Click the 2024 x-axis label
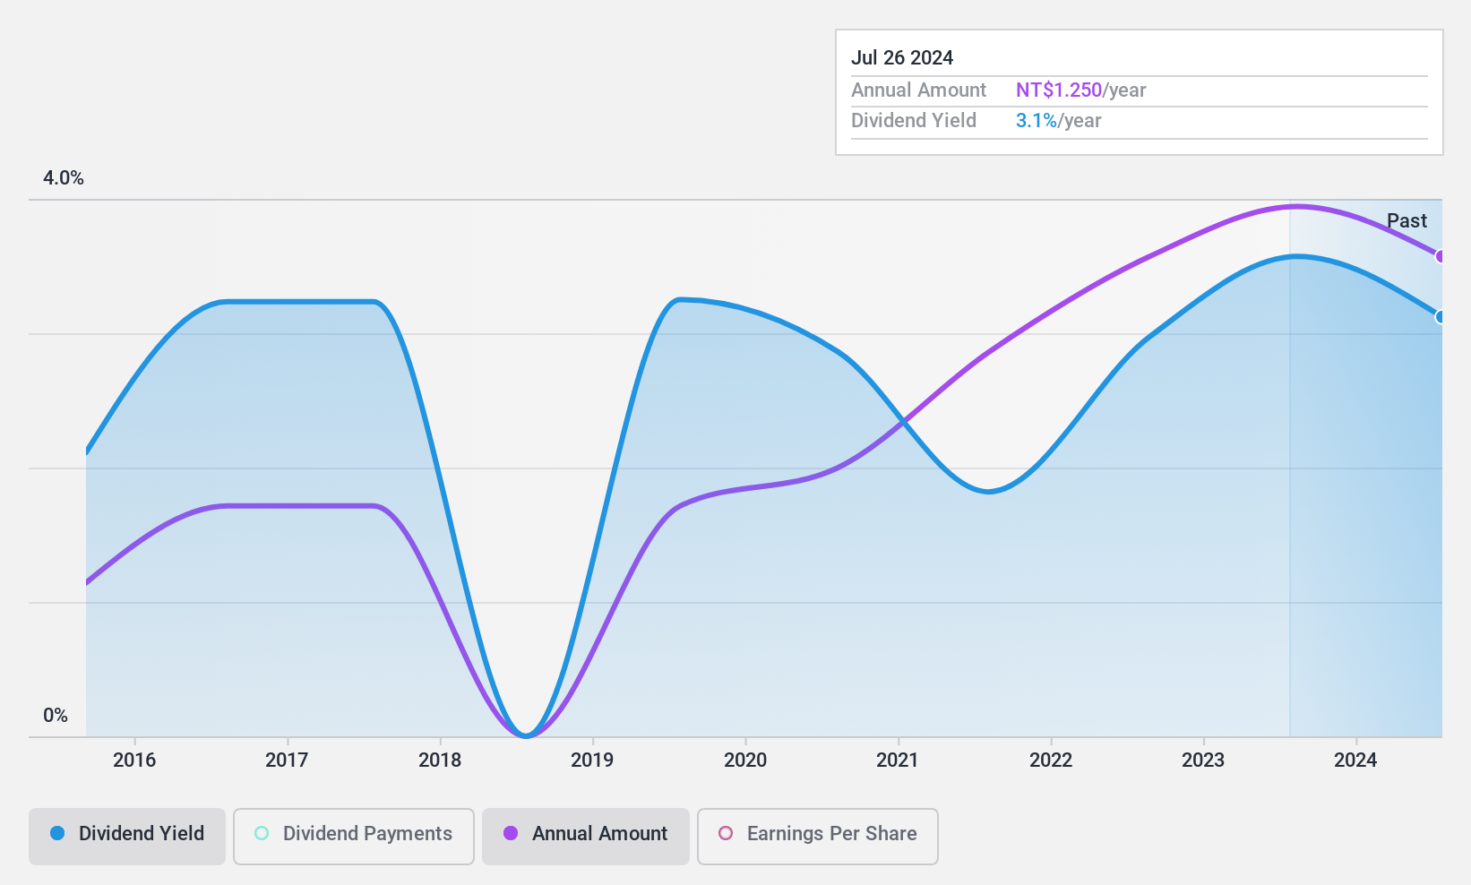 click(1355, 760)
